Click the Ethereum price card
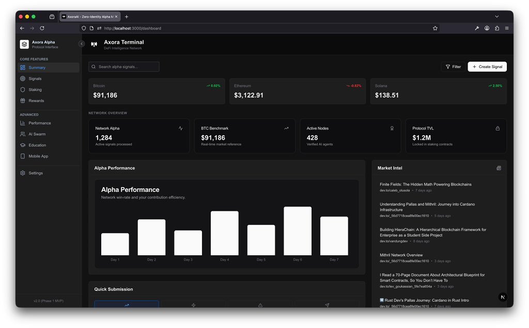 [x=298, y=91]
